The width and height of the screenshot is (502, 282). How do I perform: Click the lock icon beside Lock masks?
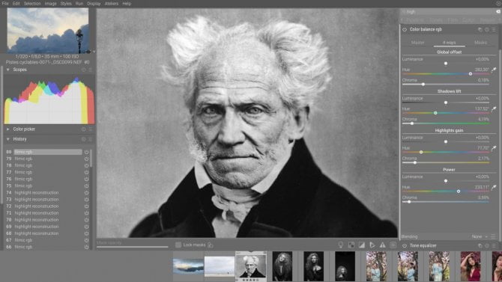(211, 245)
